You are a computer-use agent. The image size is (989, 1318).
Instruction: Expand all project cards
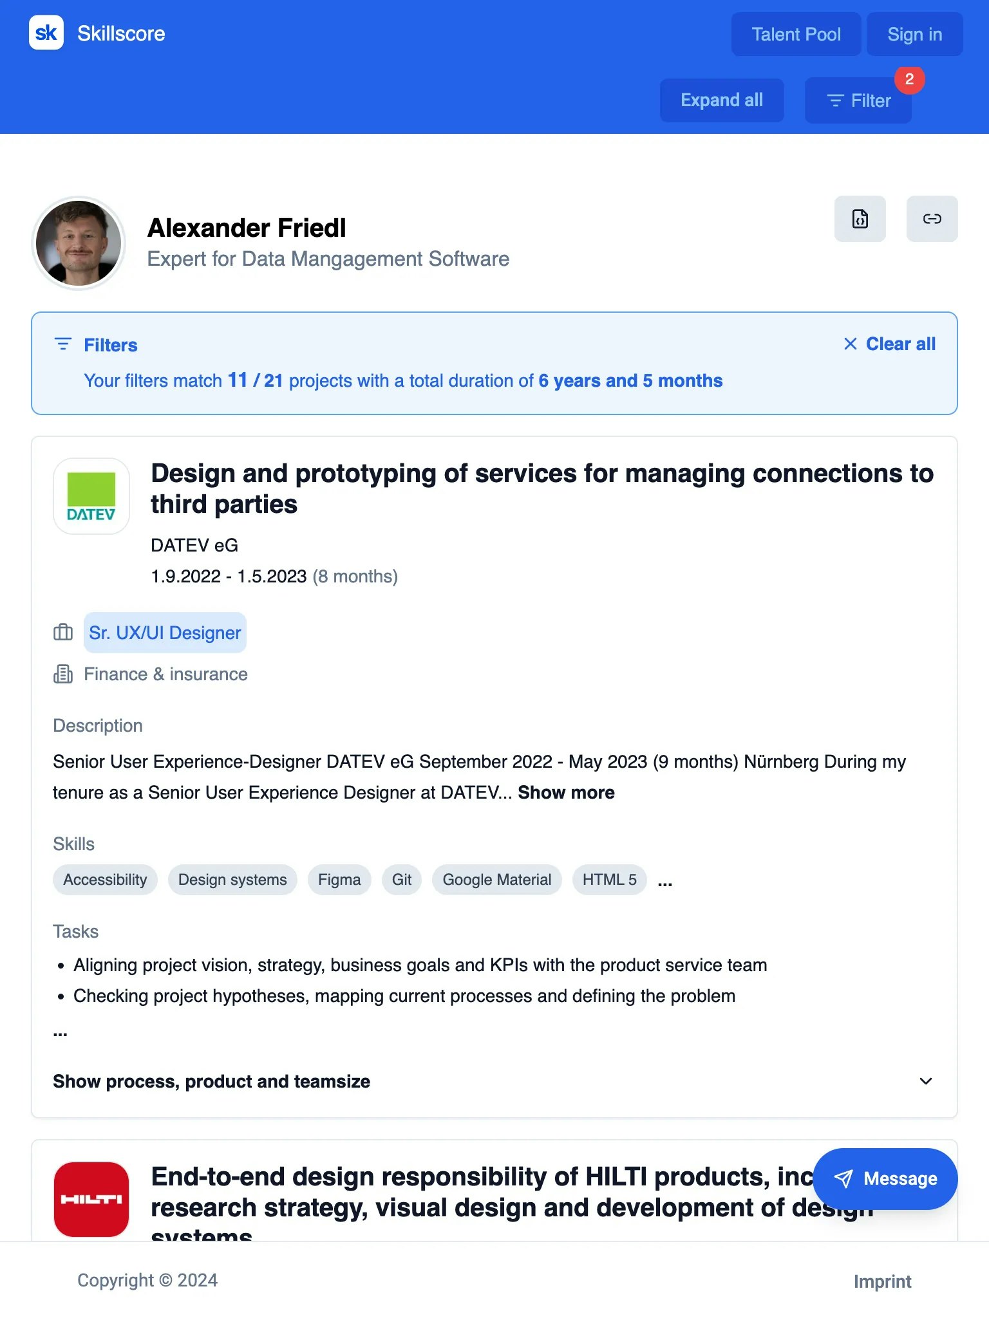(721, 100)
